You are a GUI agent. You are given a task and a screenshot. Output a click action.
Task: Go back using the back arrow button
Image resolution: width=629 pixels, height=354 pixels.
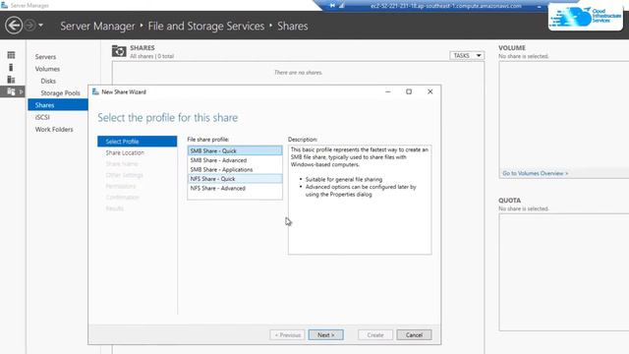coord(14,26)
